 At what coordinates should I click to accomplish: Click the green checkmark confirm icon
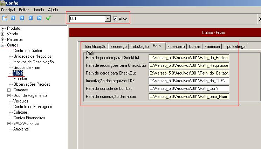click(x=48, y=18)
